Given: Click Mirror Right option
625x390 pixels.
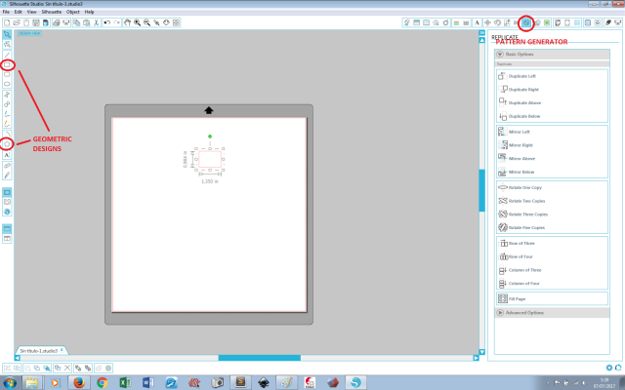Looking at the screenshot, I should pos(552,145).
